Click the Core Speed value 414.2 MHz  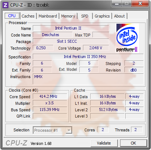(x=50, y=96)
